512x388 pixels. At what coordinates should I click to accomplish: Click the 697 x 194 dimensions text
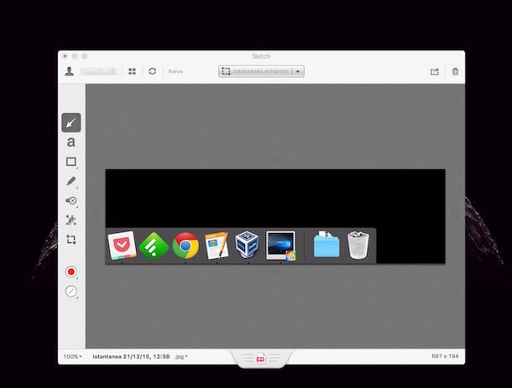[445, 356]
